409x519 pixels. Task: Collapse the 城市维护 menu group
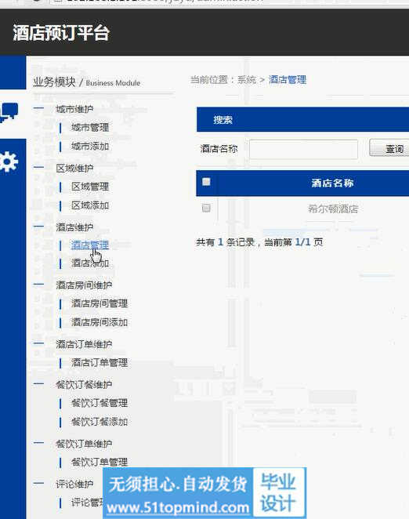click(38, 108)
